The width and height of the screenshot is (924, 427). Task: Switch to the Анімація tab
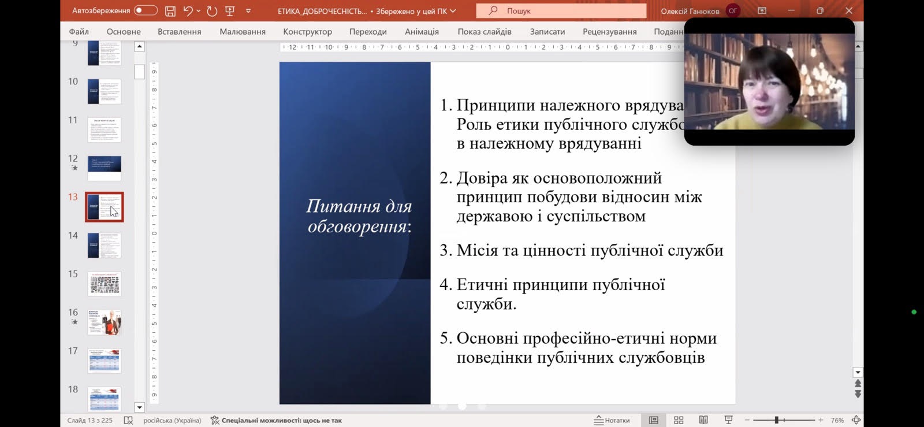click(x=422, y=32)
